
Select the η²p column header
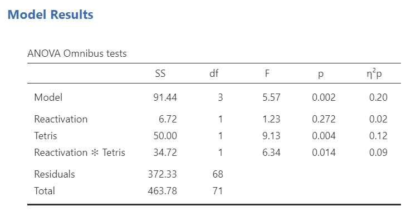click(374, 73)
